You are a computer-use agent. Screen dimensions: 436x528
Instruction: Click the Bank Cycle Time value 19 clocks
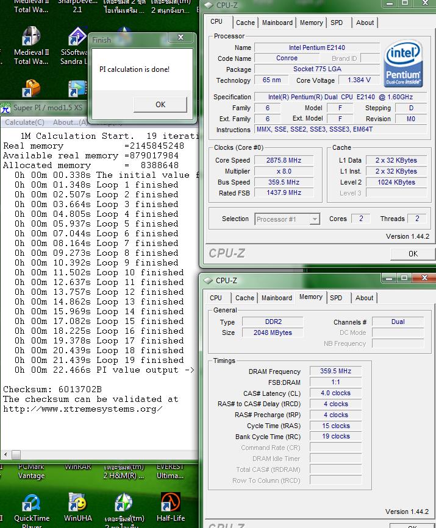[x=335, y=437]
